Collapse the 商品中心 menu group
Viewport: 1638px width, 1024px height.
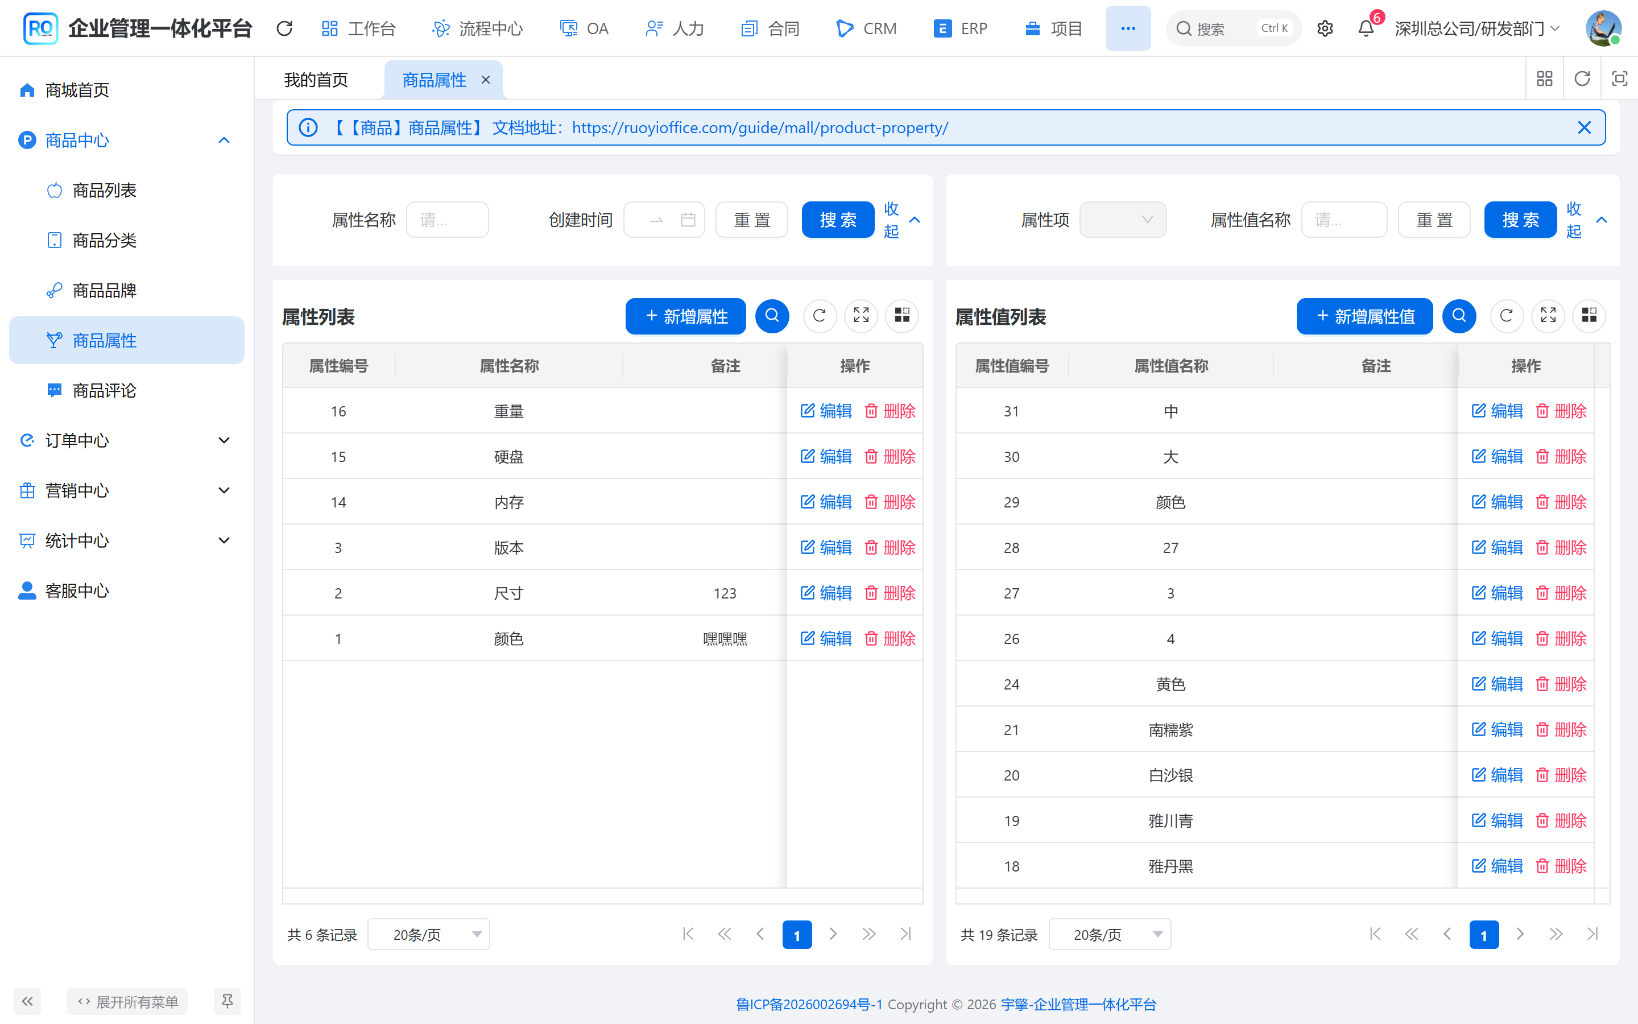(x=126, y=140)
